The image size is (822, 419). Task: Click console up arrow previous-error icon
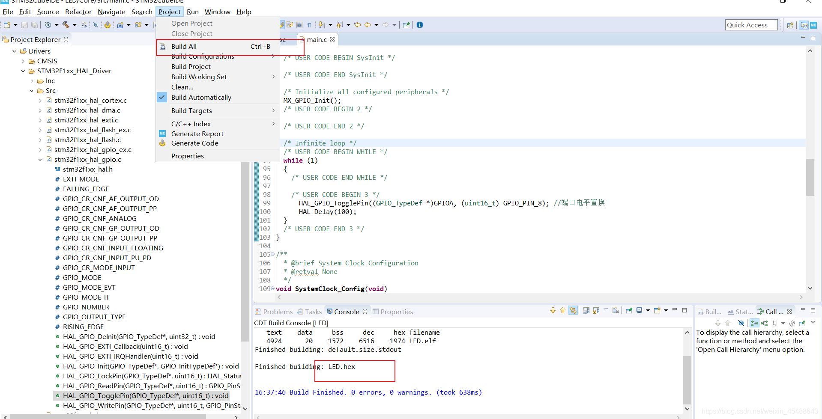tap(563, 311)
